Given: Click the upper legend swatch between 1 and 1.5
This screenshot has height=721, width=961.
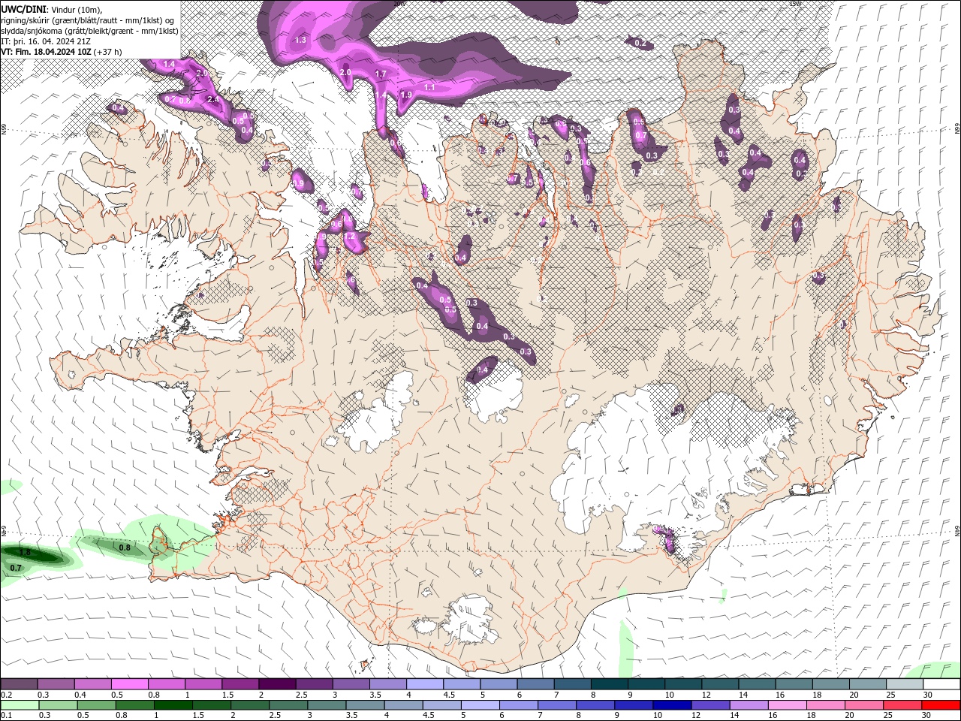Looking at the screenshot, I should click(x=203, y=684).
